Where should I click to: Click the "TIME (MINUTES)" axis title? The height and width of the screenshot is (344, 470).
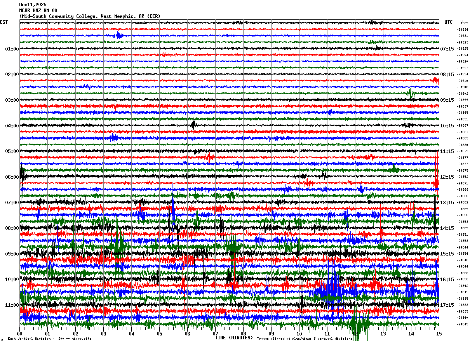coord(234,338)
